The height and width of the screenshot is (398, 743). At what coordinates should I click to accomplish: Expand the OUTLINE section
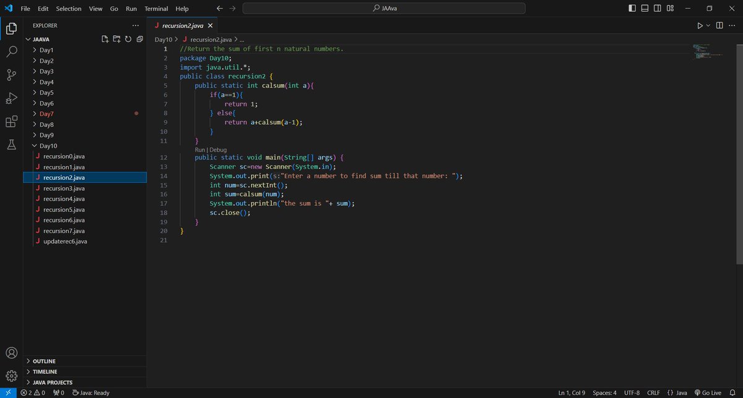pos(44,361)
